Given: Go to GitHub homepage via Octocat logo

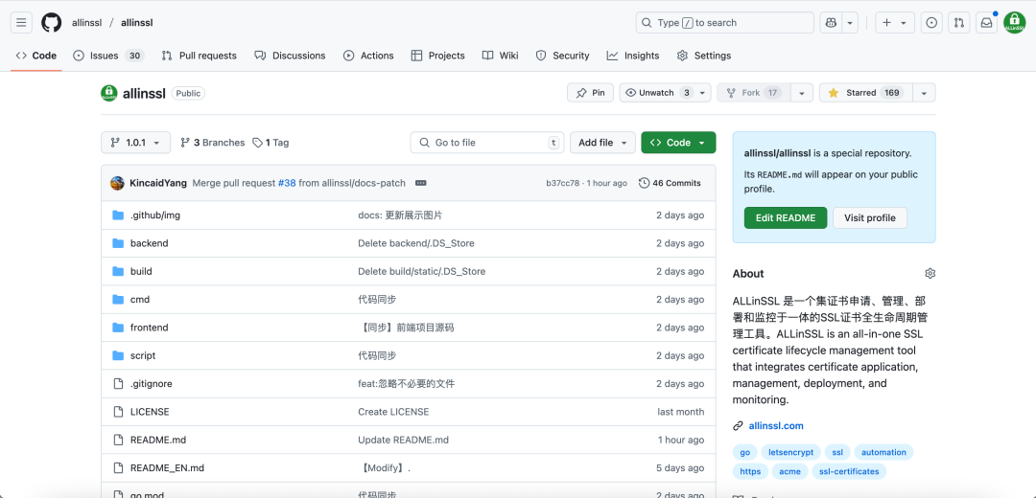Looking at the screenshot, I should 52,22.
